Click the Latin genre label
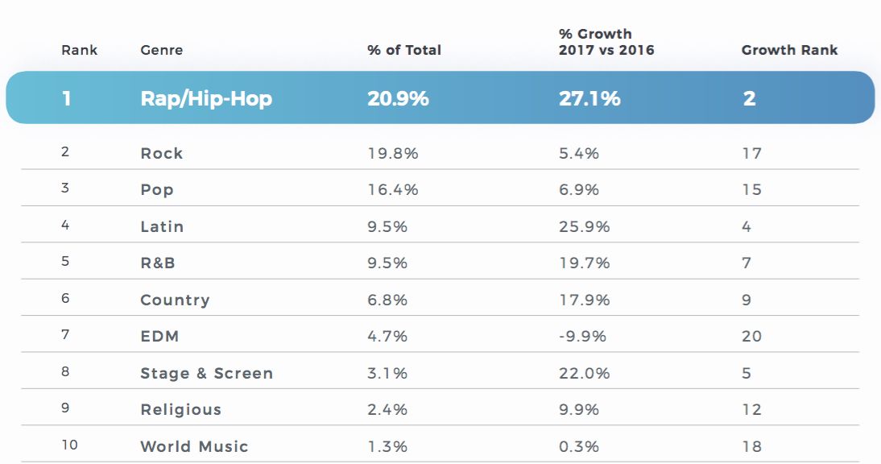The height and width of the screenshot is (464, 881). pyautogui.click(x=162, y=226)
